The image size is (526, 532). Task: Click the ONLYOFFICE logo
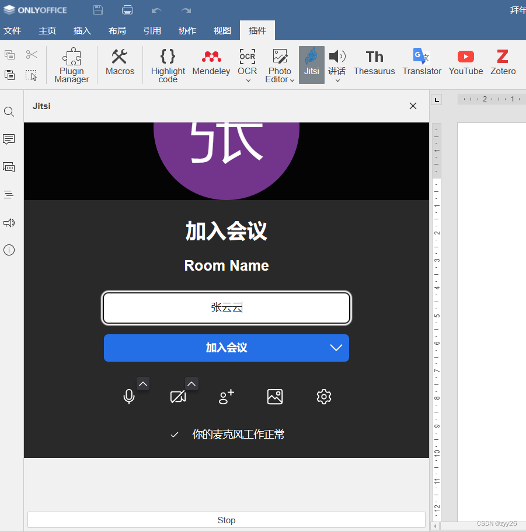35,10
